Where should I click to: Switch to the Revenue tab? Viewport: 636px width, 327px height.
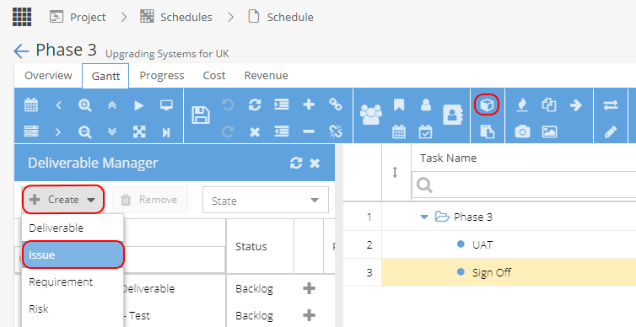click(x=266, y=75)
